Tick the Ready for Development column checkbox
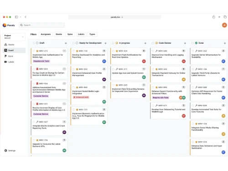 (x=73, y=43)
